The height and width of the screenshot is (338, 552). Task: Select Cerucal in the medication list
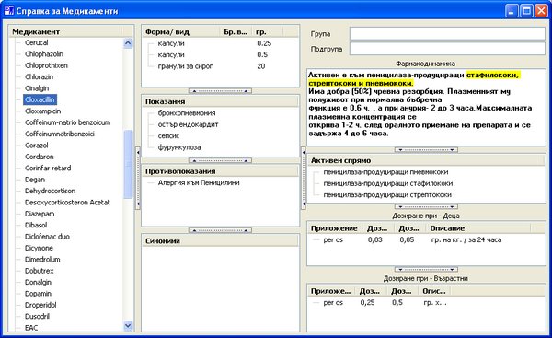click(x=36, y=42)
